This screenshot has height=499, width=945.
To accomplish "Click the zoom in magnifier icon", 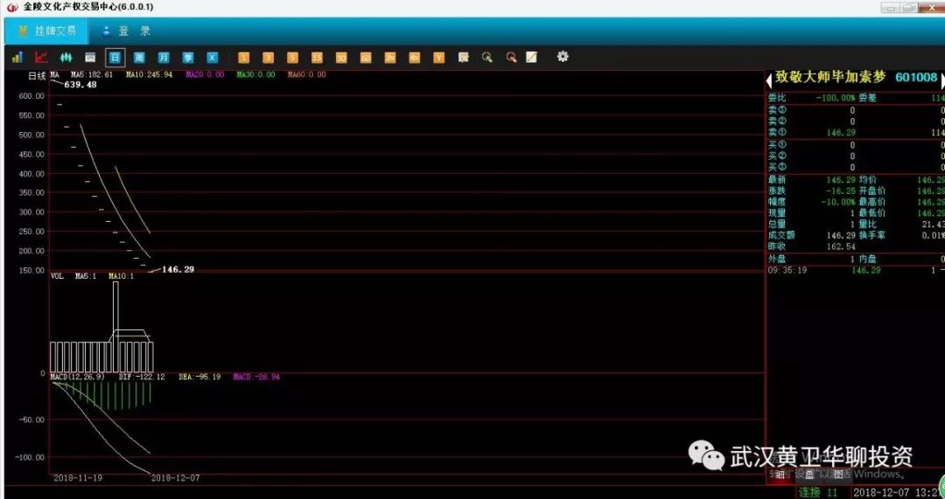I will (487, 57).
